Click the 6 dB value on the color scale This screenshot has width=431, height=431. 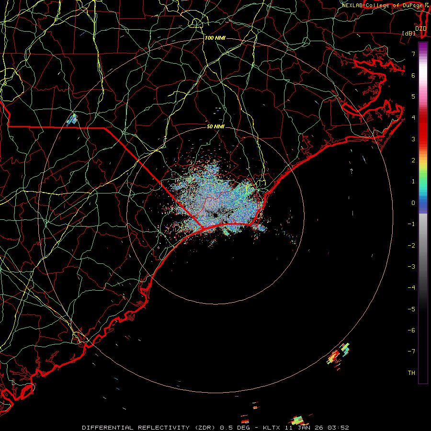[413, 75]
